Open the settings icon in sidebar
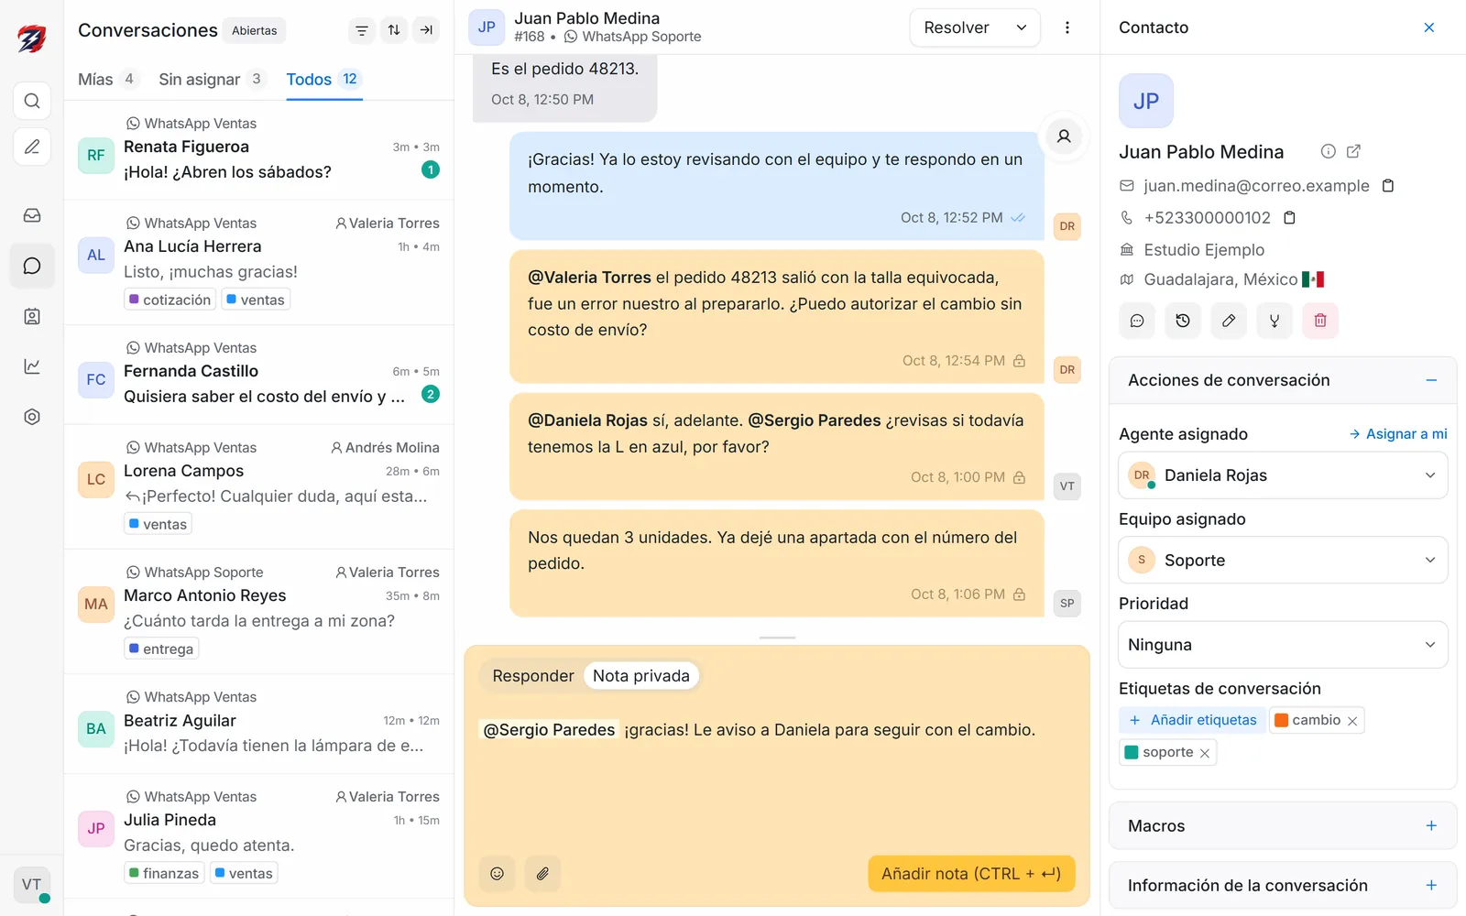Image resolution: width=1466 pixels, height=916 pixels. pos(32,417)
